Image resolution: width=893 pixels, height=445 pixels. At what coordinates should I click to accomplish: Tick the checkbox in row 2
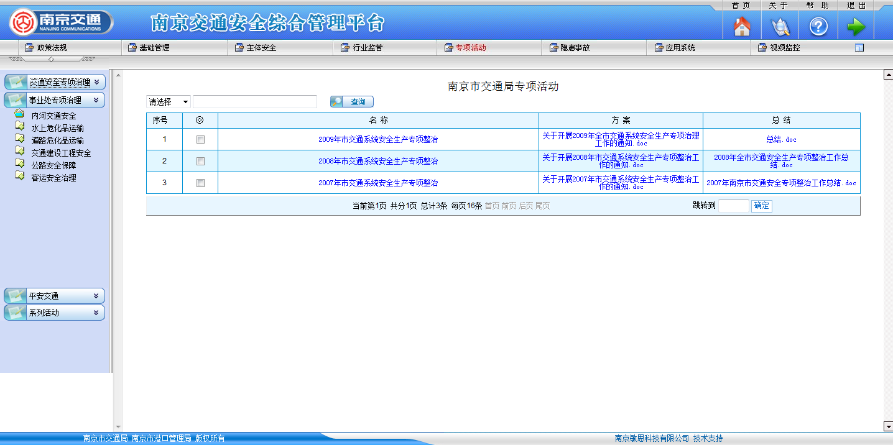[x=200, y=162]
